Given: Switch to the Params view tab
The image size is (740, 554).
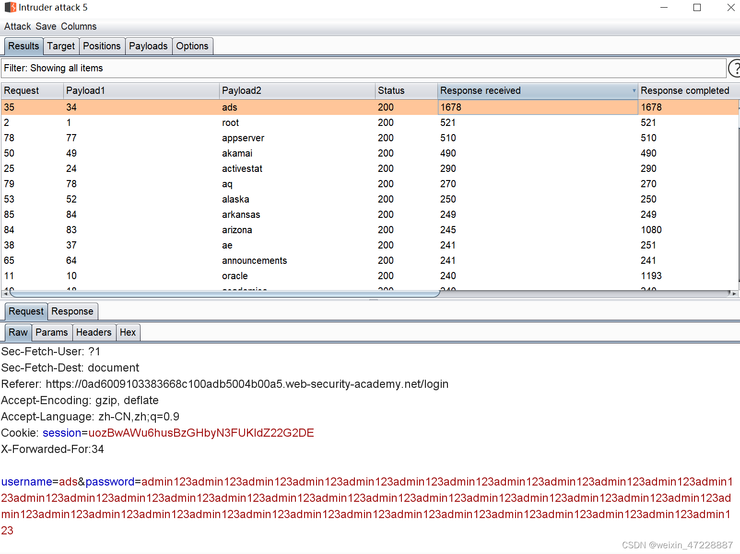Looking at the screenshot, I should (x=52, y=332).
